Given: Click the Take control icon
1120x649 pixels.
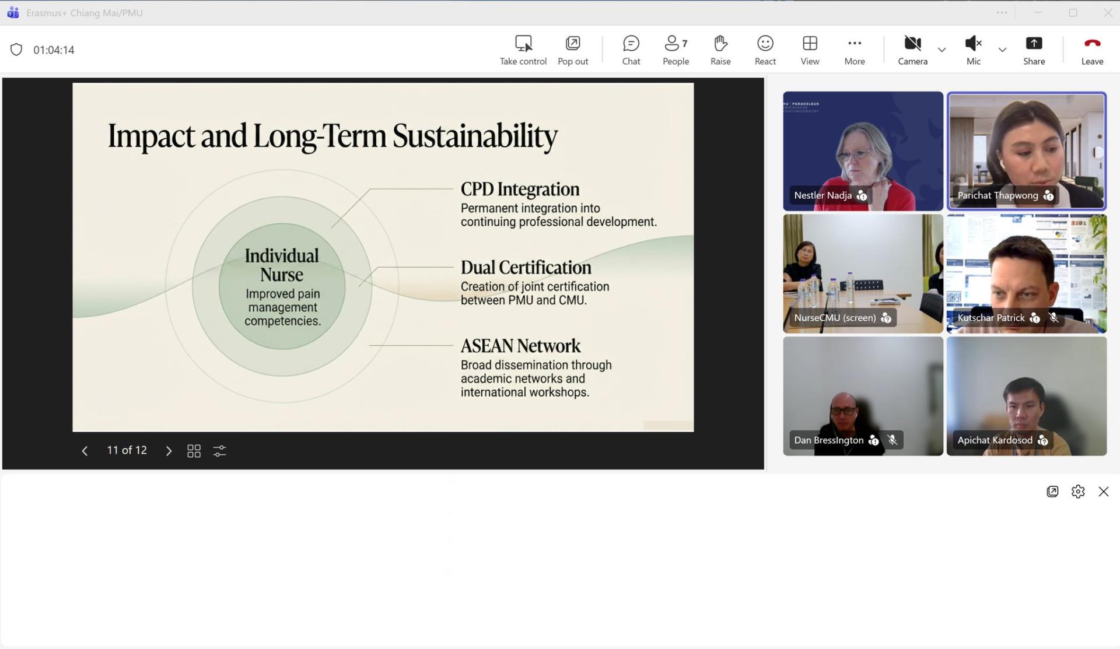Looking at the screenshot, I should [x=523, y=44].
